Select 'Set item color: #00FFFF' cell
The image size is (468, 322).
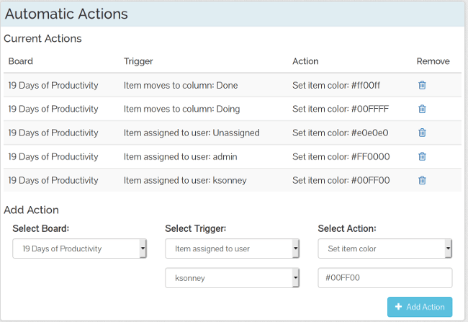338,109
